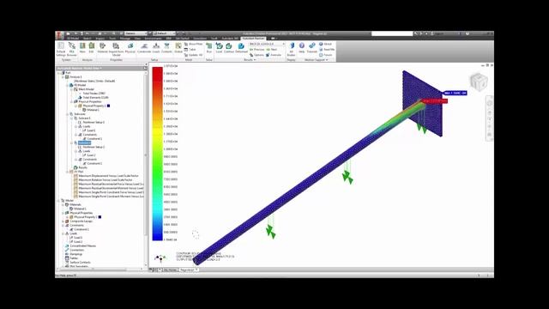Open Nastran Help
The image size is (549, 309).
tap(301, 48)
